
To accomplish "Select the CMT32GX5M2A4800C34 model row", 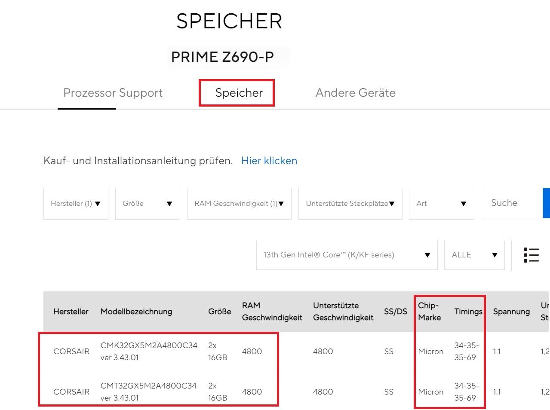I will click(x=148, y=392).
